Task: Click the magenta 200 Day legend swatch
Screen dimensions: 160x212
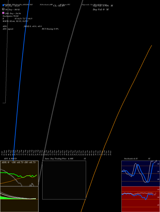Action: [3, 13]
